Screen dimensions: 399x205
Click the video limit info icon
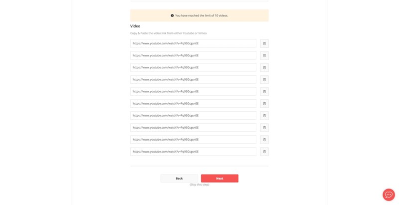pyautogui.click(x=172, y=15)
